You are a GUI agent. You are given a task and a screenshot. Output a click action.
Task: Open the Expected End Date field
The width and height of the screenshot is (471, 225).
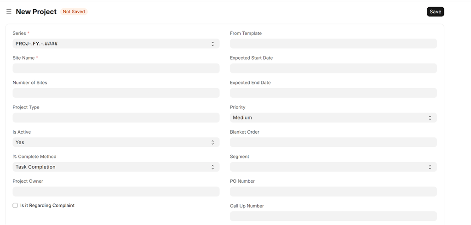click(x=333, y=93)
